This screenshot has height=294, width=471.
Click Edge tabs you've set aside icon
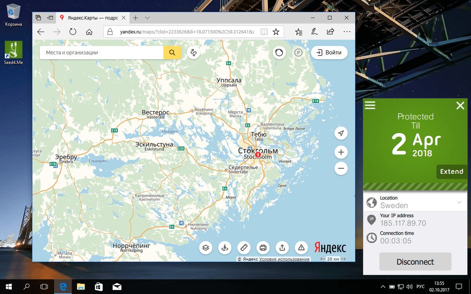pyautogui.click(x=38, y=18)
